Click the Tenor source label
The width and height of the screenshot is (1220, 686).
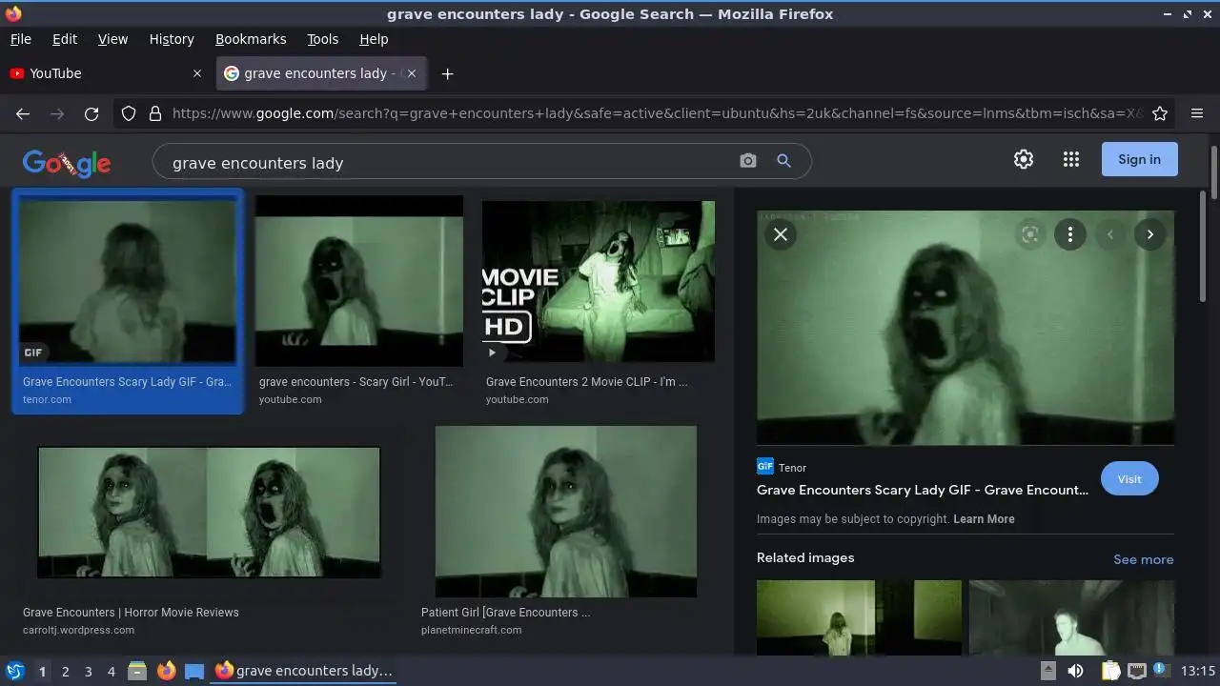click(792, 468)
